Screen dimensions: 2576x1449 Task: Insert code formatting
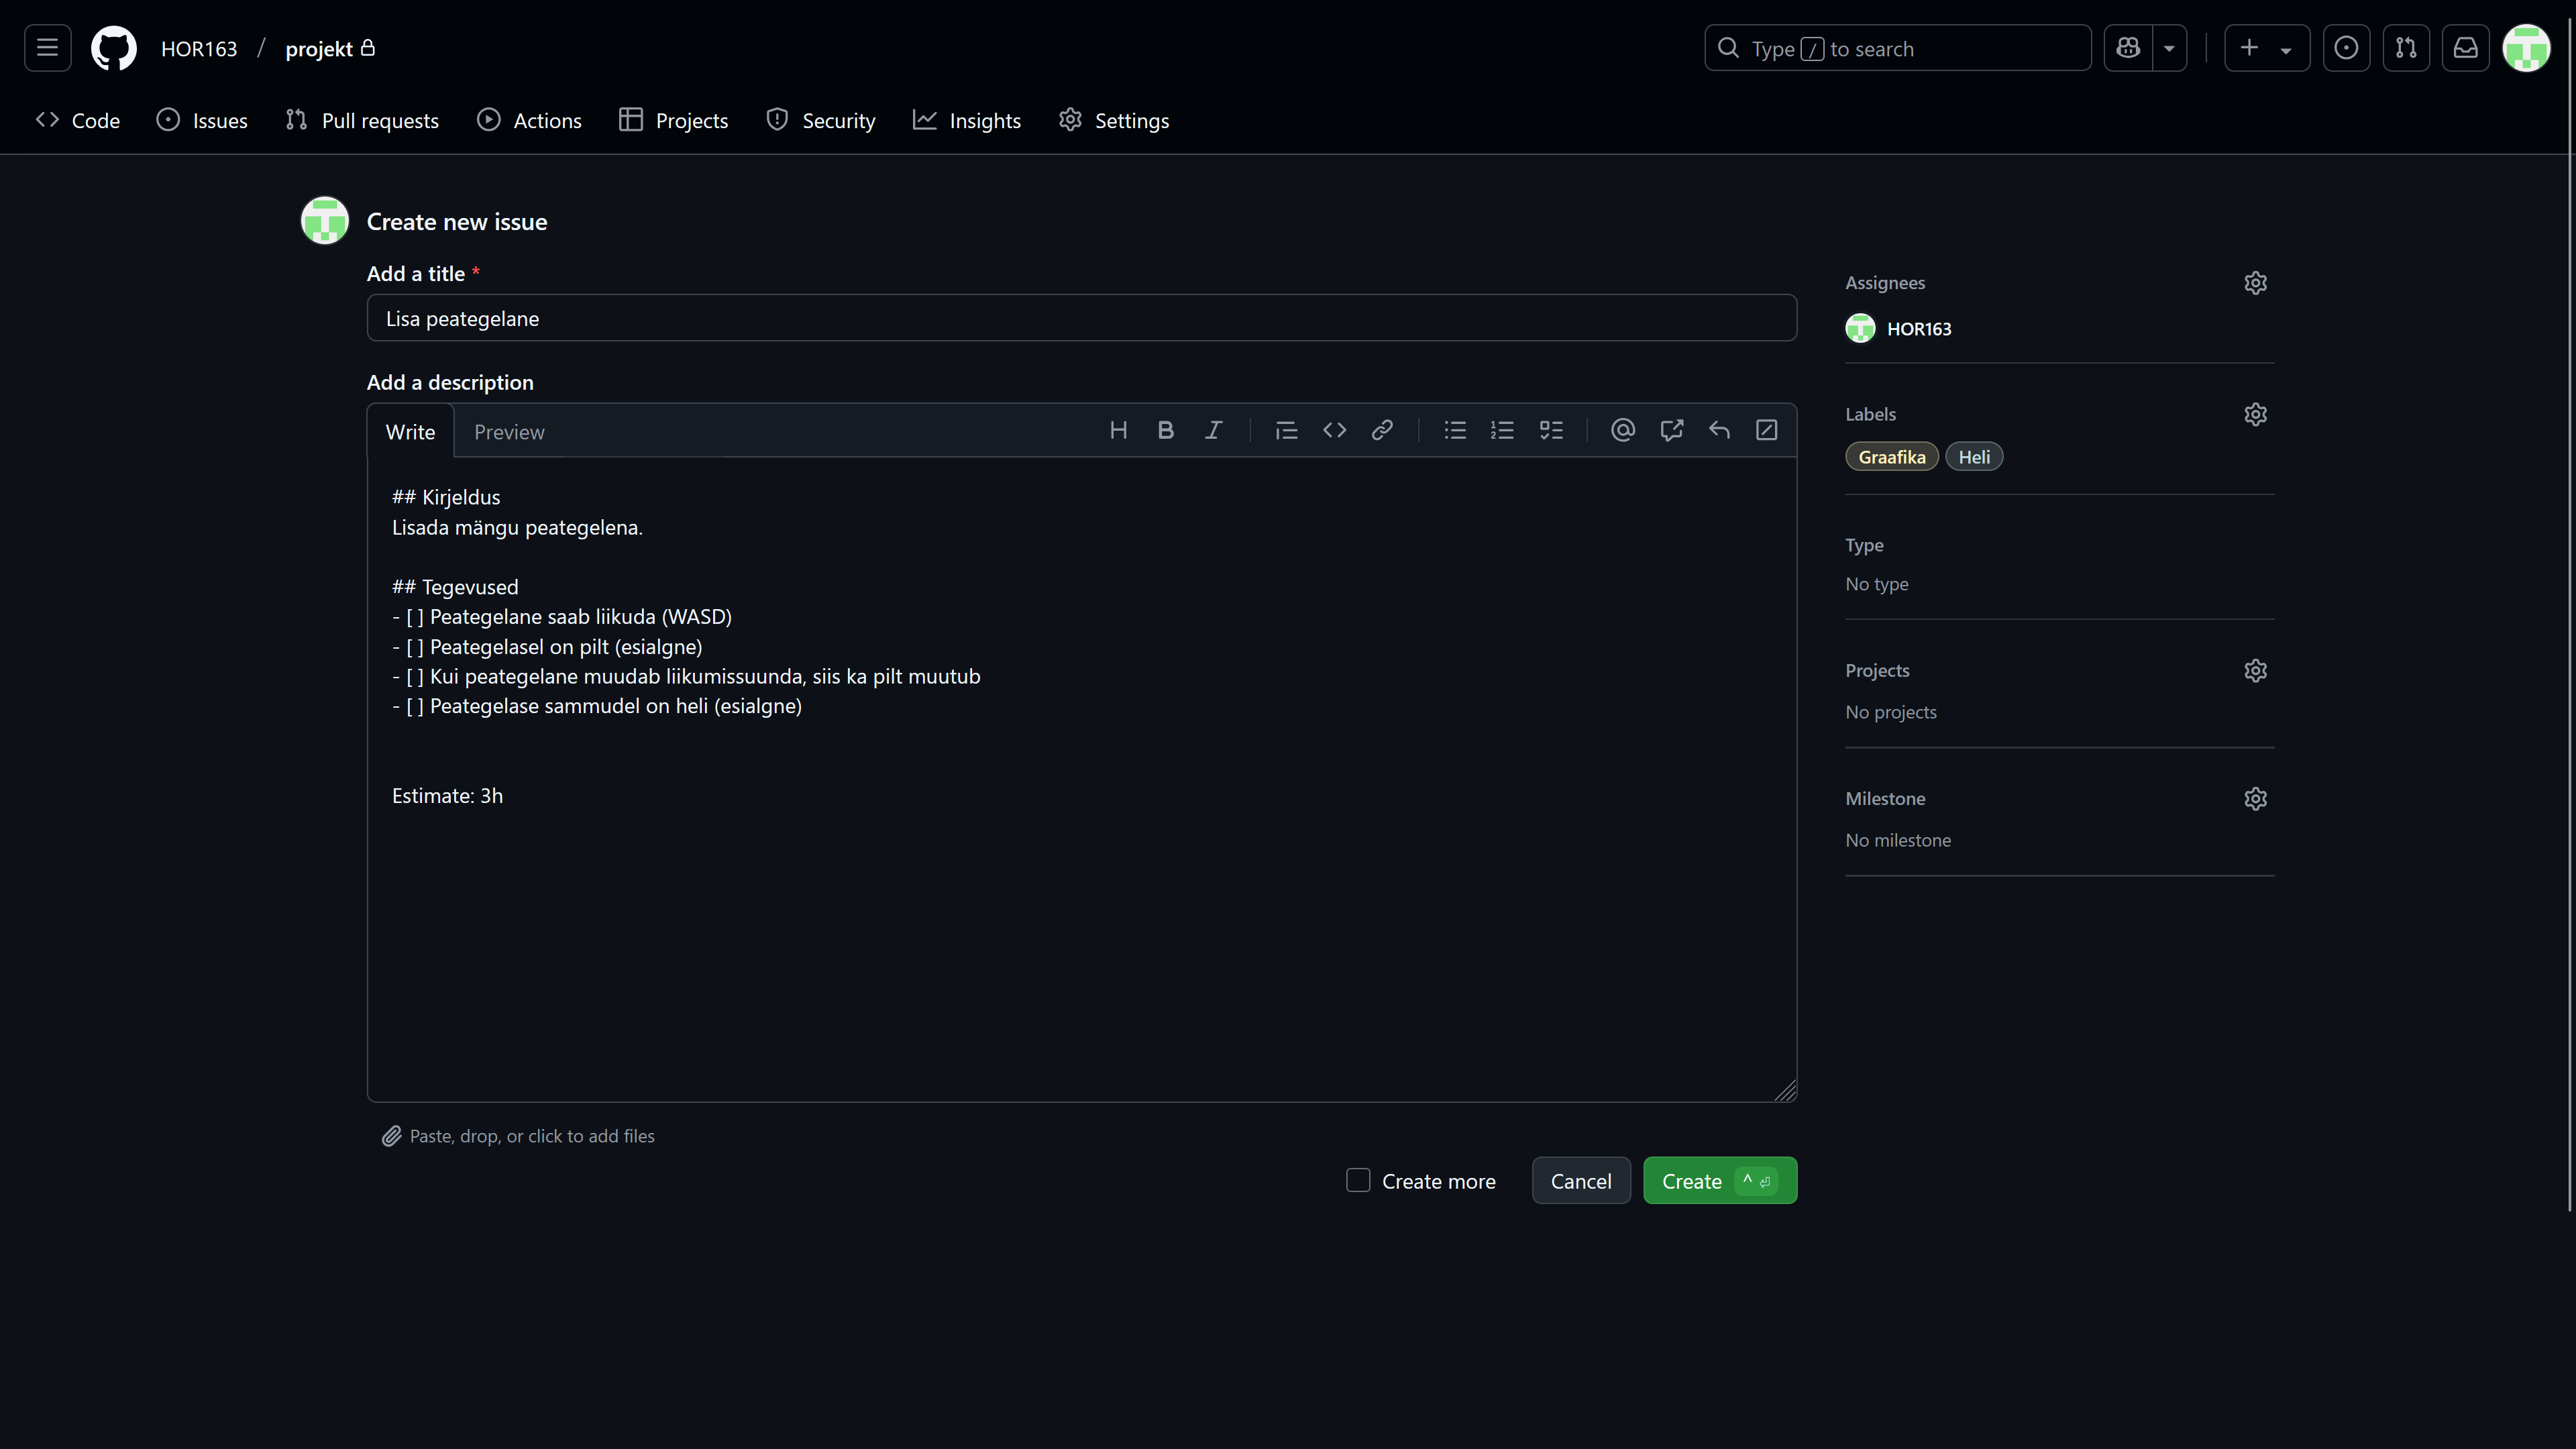[1334, 430]
